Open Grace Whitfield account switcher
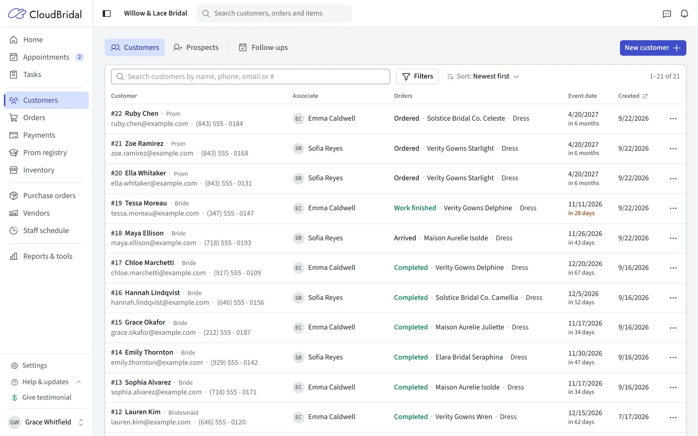Image resolution: width=698 pixels, height=436 pixels. 46,422
